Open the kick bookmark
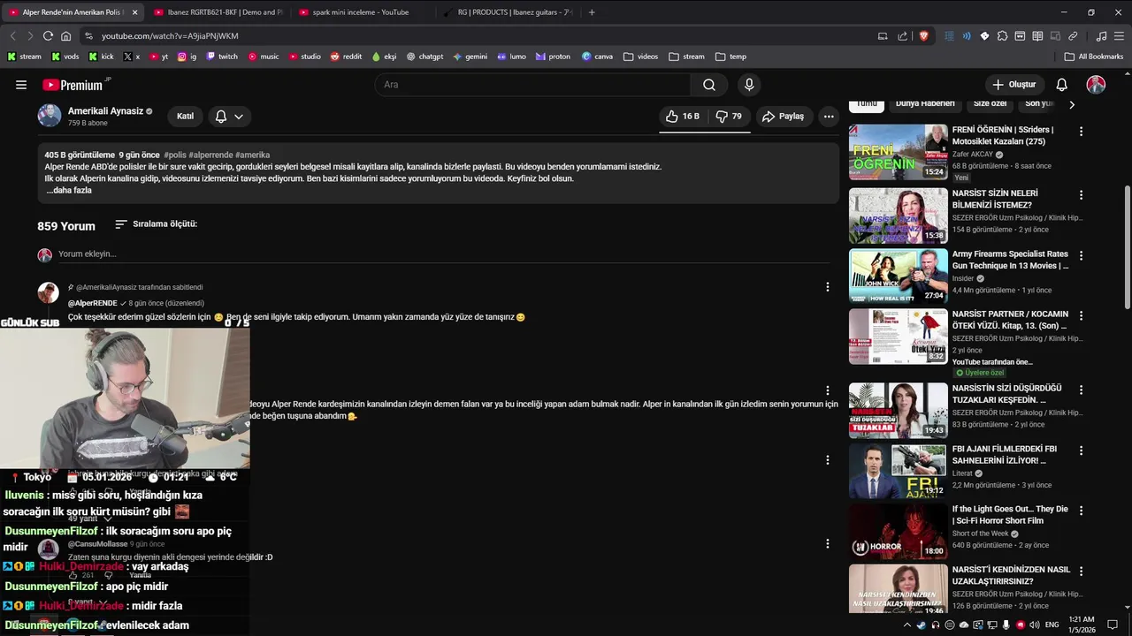This screenshot has width=1132, height=636. (x=102, y=57)
